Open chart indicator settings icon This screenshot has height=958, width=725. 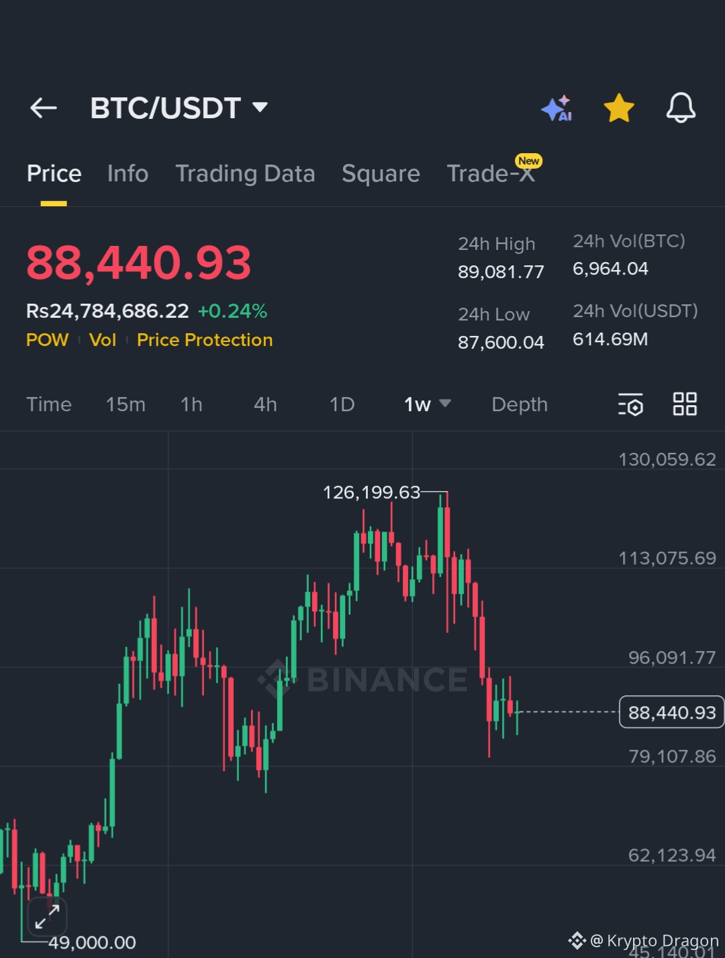click(630, 404)
